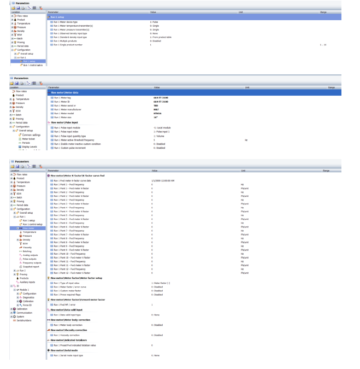Open Analog outputs tree node
The width and height of the screenshot is (360, 369).
[30, 255]
